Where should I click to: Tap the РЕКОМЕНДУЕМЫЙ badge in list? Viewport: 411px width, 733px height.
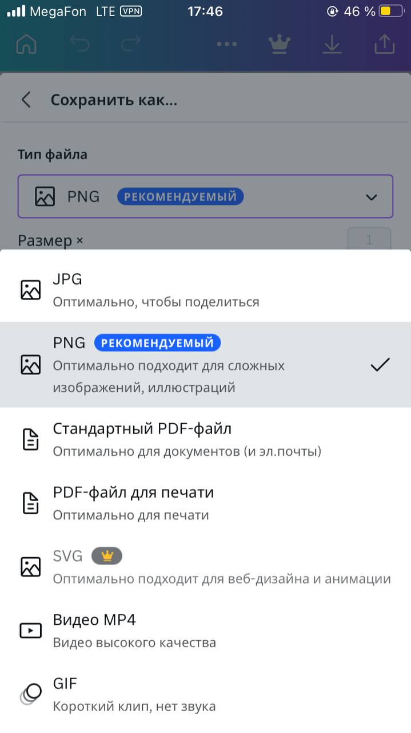(157, 343)
